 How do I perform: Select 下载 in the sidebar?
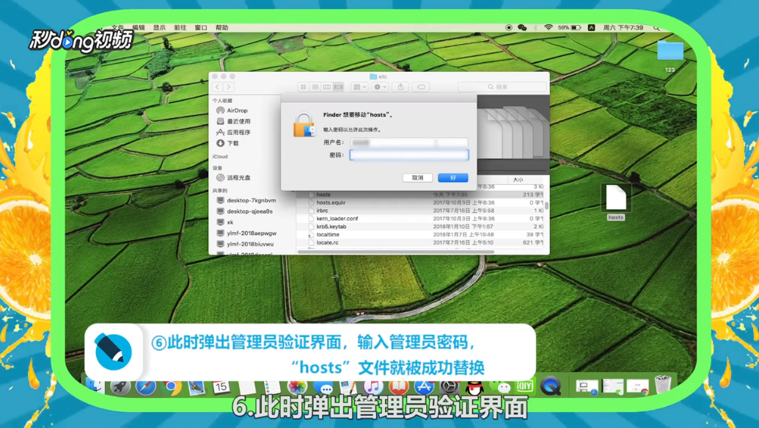227,143
